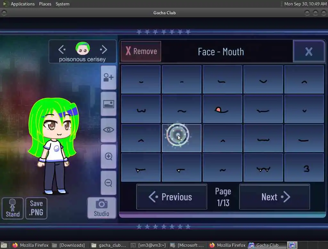Pick the tiny dash mouth in top row
The width and height of the screenshot is (328, 249).
182,79
